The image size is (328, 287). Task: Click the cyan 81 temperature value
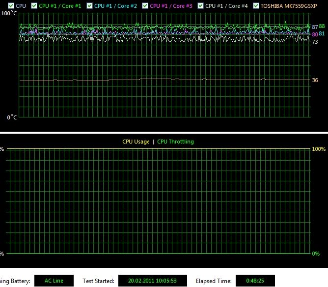coord(322,34)
